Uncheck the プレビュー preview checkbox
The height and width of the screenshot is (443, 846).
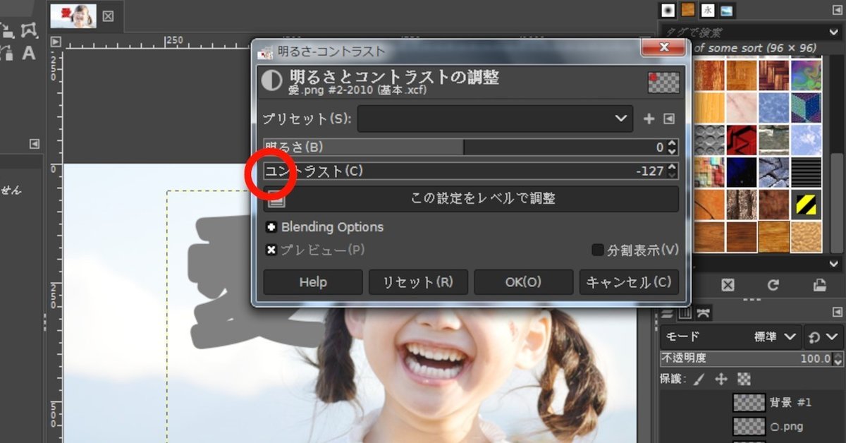click(x=272, y=250)
